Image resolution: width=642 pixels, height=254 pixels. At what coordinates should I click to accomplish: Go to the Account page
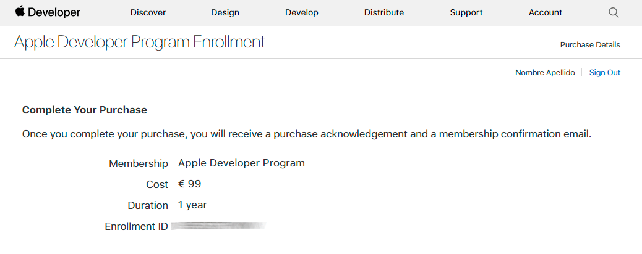pyautogui.click(x=546, y=12)
